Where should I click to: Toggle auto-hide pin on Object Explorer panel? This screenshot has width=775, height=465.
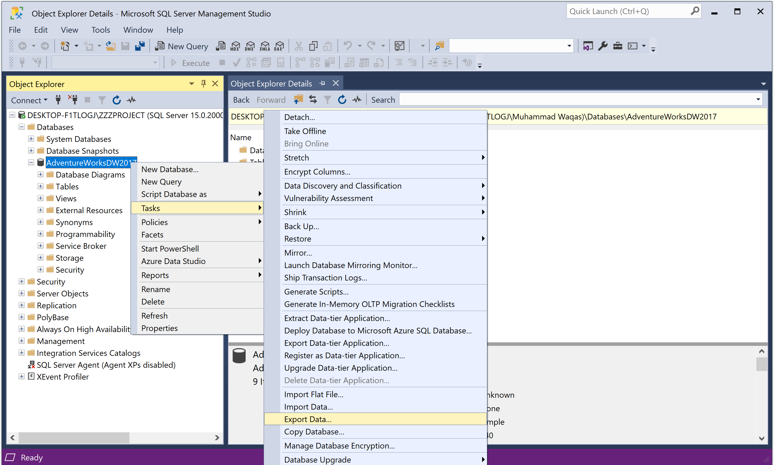coord(203,84)
